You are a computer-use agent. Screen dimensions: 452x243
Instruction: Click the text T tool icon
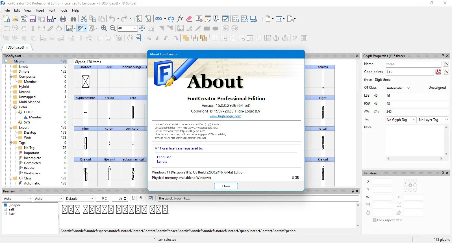click(x=33, y=28)
